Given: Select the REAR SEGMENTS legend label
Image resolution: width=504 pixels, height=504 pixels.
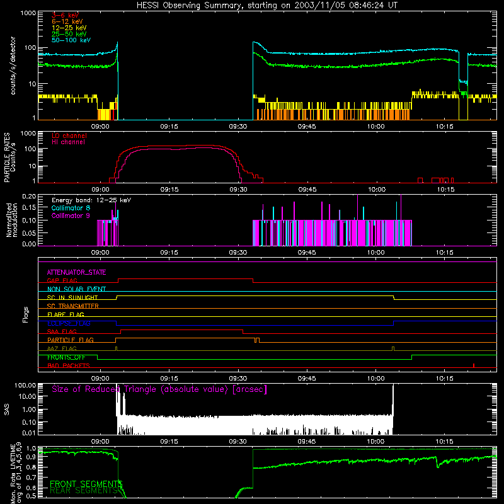Looking at the screenshot, I should 84,490.
